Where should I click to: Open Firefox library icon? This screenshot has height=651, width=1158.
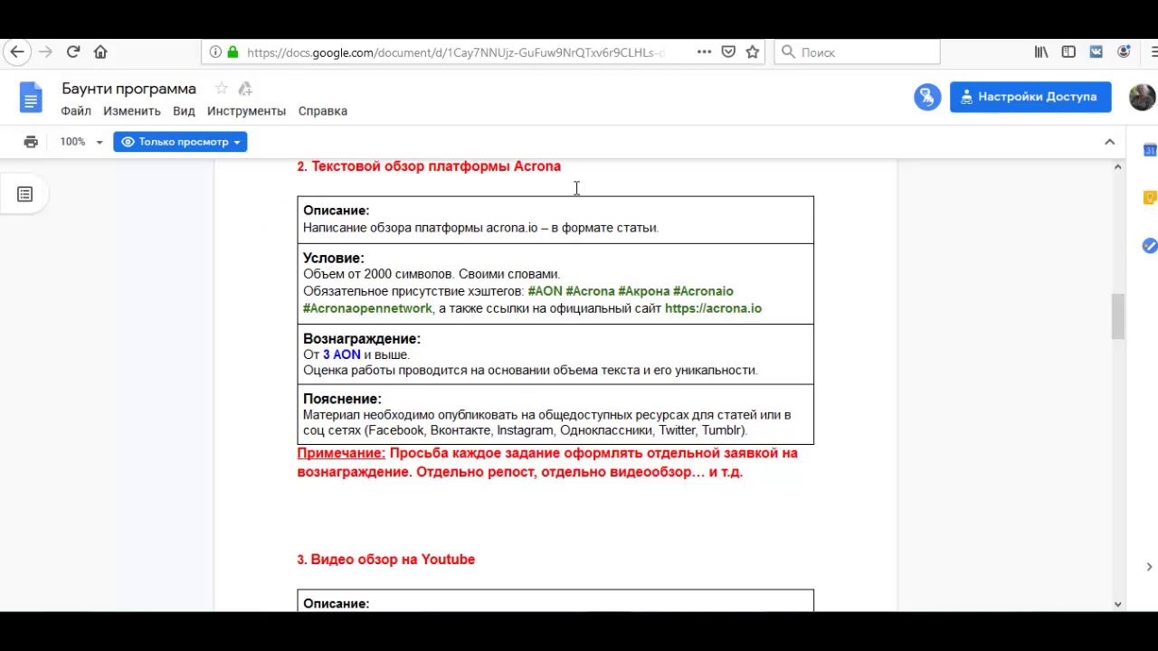1041,52
